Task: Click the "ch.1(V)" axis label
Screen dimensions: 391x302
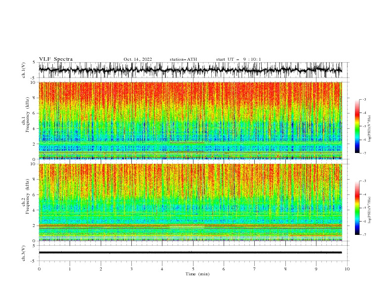Action: coord(24,70)
